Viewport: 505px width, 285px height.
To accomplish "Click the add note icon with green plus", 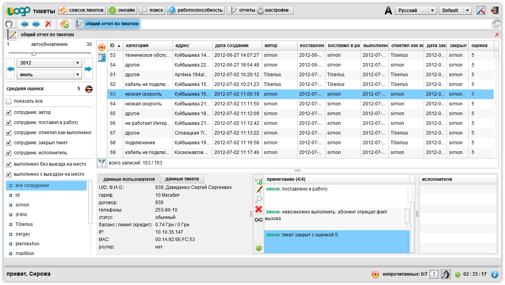I will click(259, 180).
